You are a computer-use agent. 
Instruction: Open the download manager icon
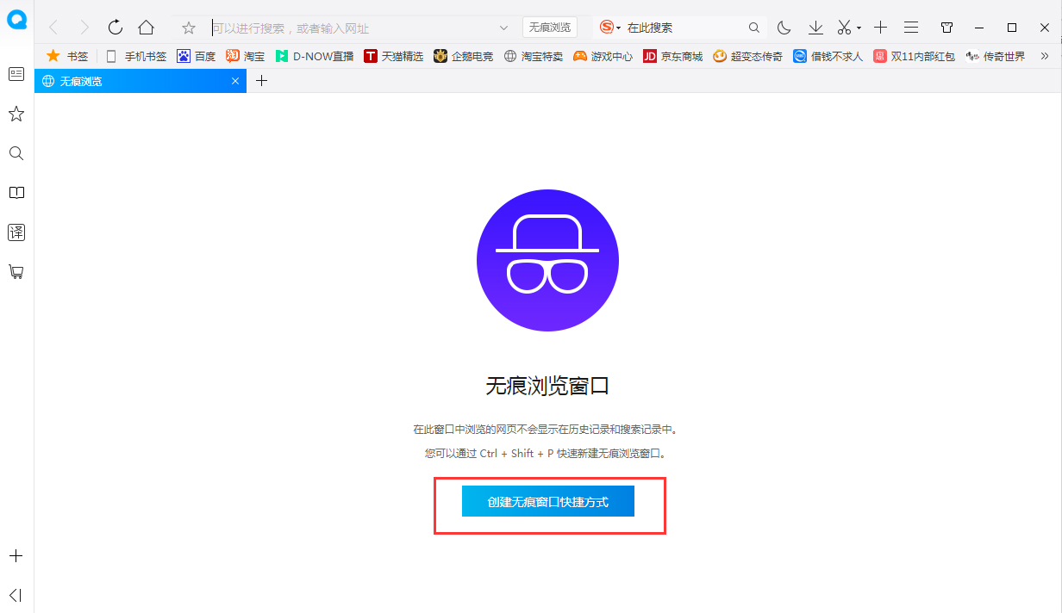click(815, 27)
